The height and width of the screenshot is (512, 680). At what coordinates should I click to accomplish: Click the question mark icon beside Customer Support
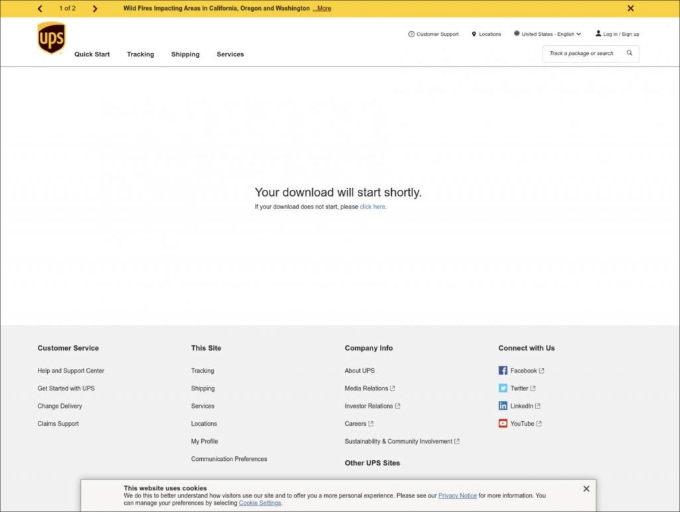coord(411,34)
